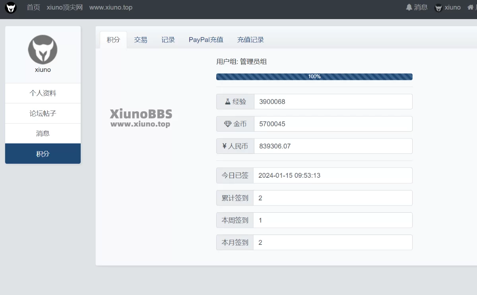477x295 pixels.
Task: Open the PayPal充值 tab
Action: click(x=206, y=39)
